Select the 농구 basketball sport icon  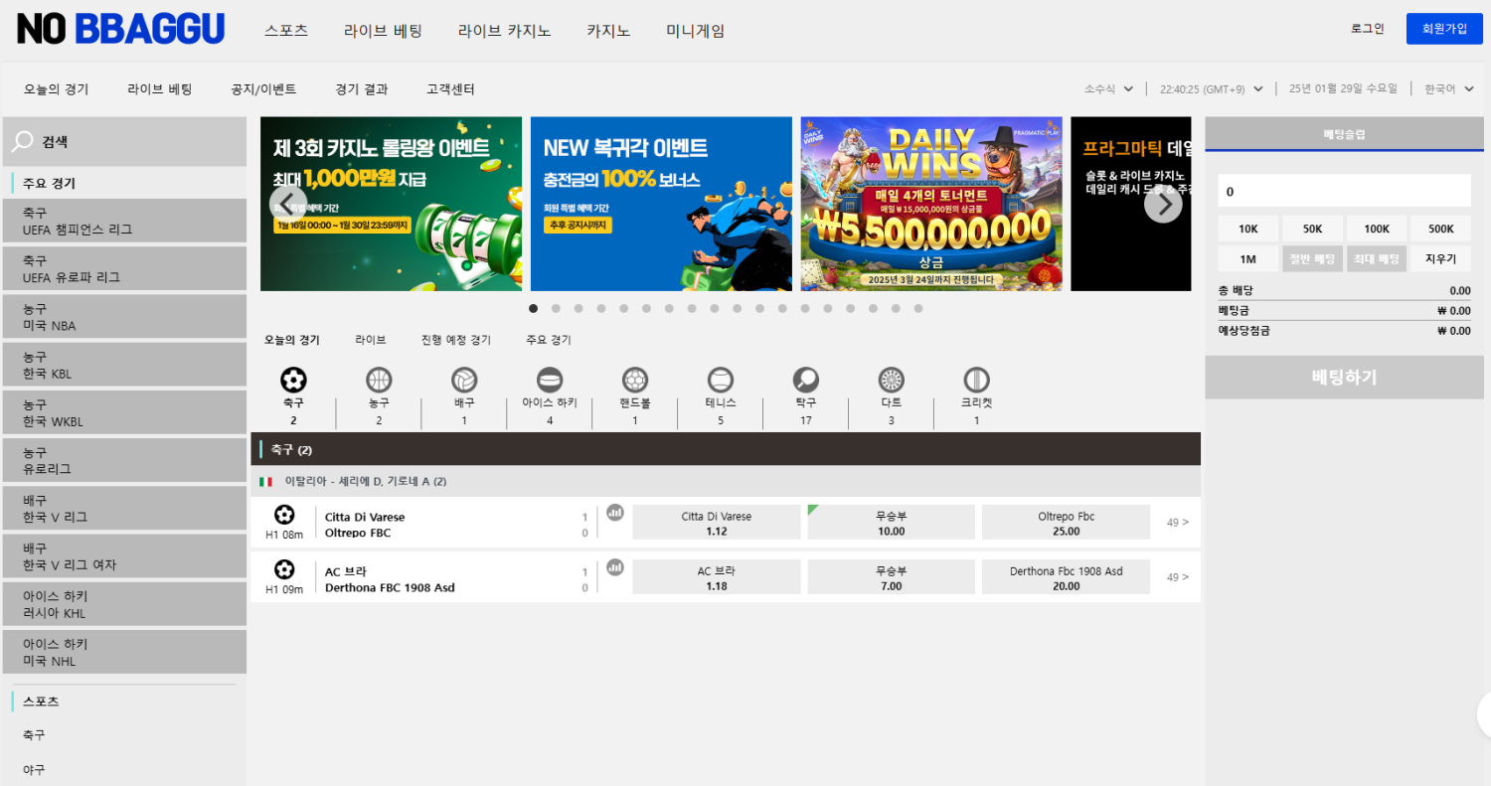378,383
